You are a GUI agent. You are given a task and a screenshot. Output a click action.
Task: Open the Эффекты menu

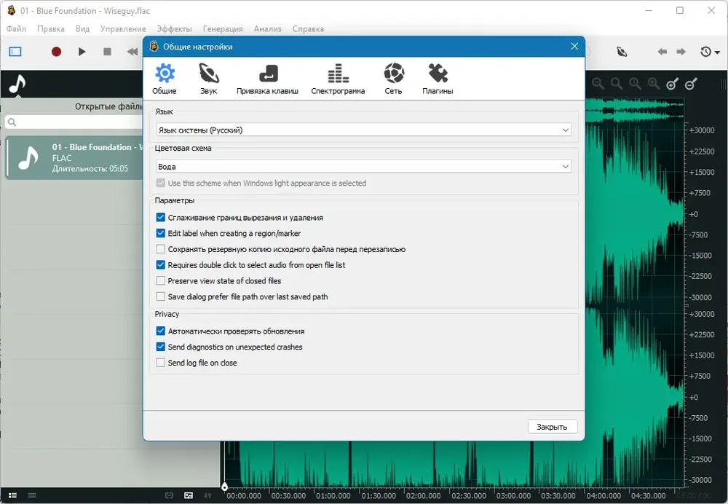pos(174,29)
